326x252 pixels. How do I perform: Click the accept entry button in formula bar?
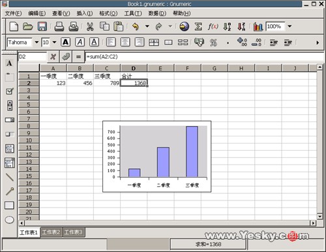[65, 57]
